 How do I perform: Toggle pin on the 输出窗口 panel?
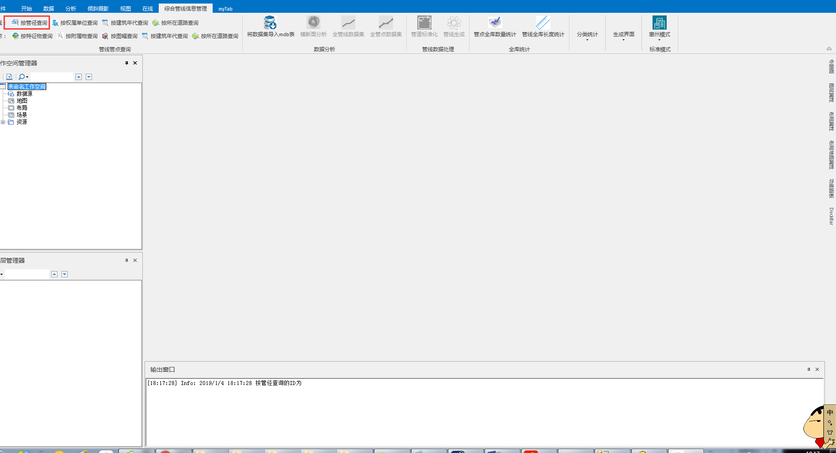(x=809, y=370)
